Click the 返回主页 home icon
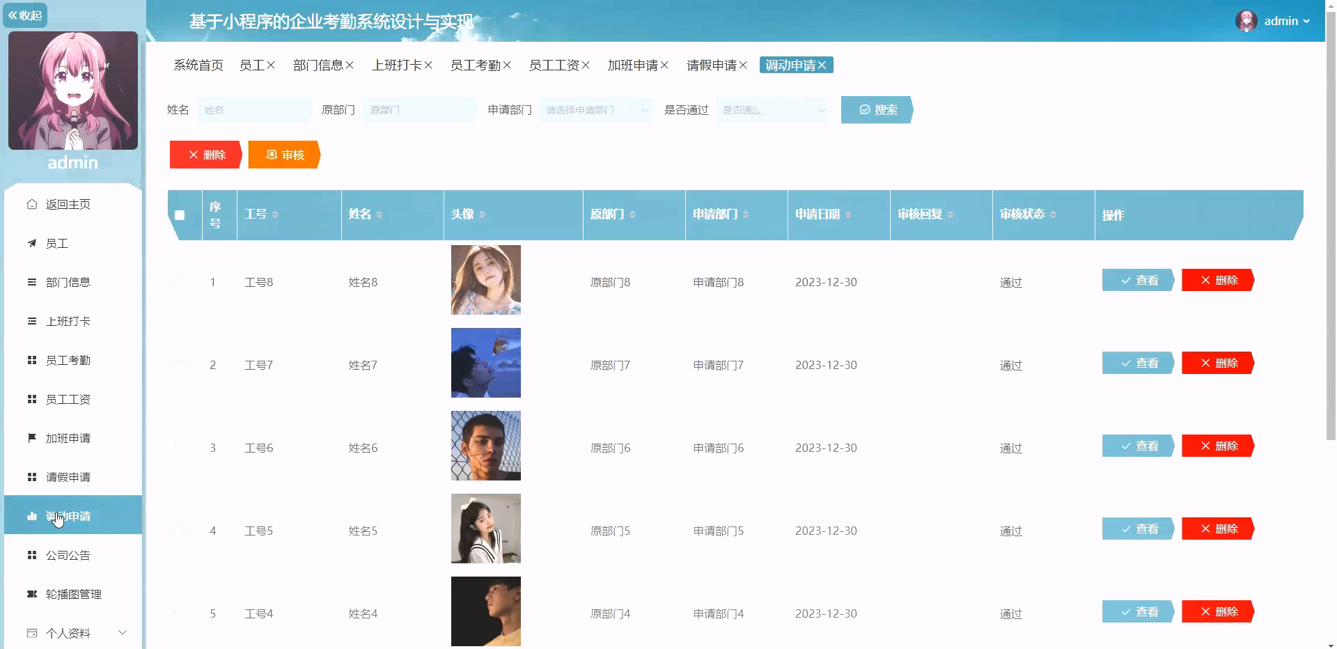 [x=31, y=204]
